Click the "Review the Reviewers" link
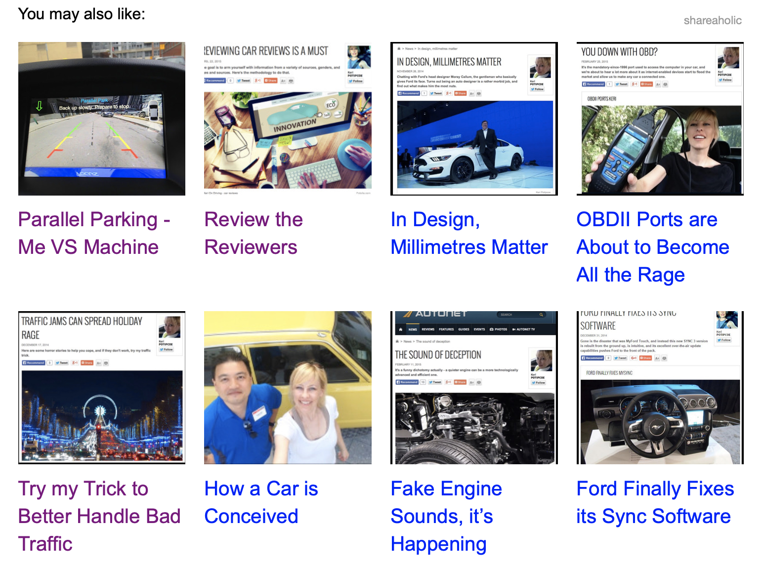The height and width of the screenshot is (566, 764). pyautogui.click(x=254, y=233)
